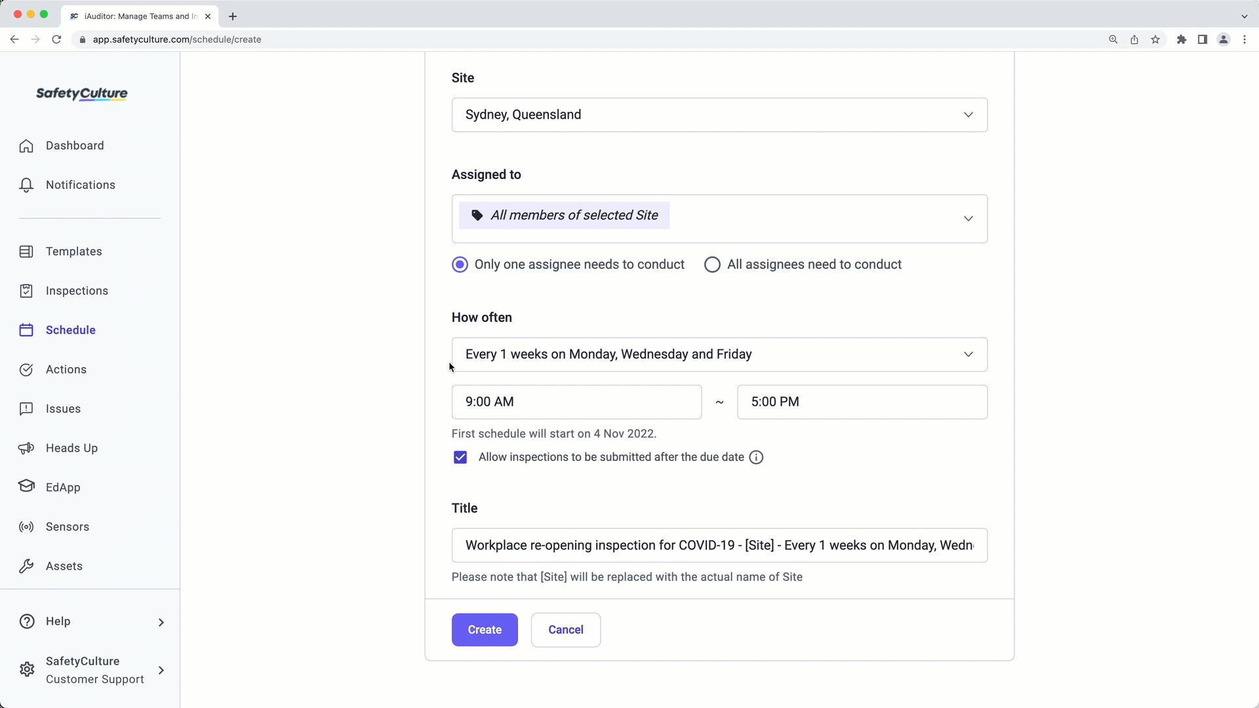Select 'Only one assignee needs to conduct'
1259x708 pixels.
pos(460,264)
